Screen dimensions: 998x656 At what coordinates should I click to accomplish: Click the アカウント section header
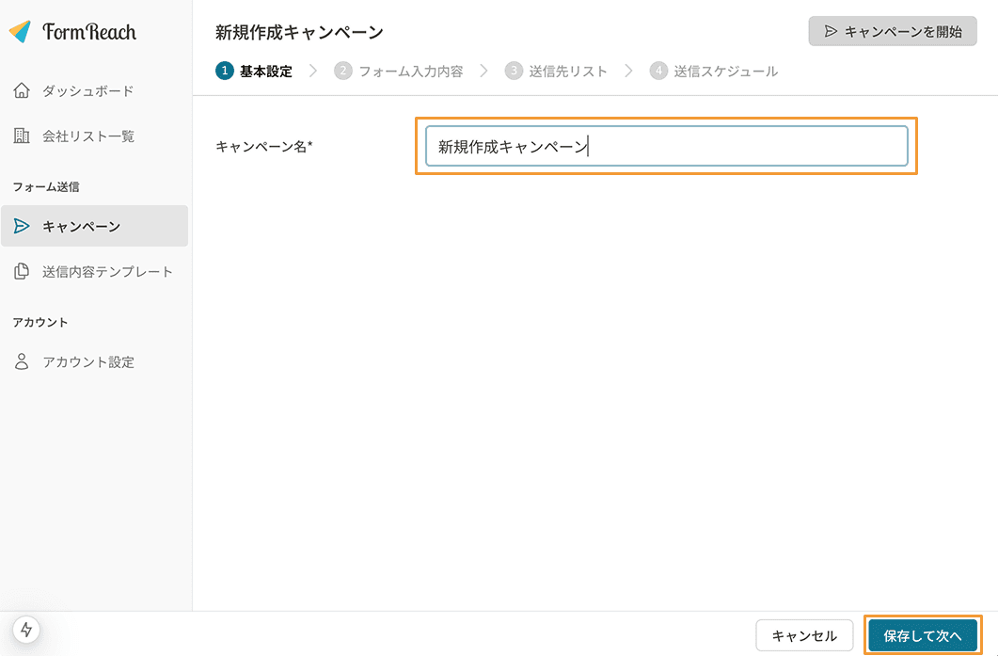pyautogui.click(x=40, y=322)
